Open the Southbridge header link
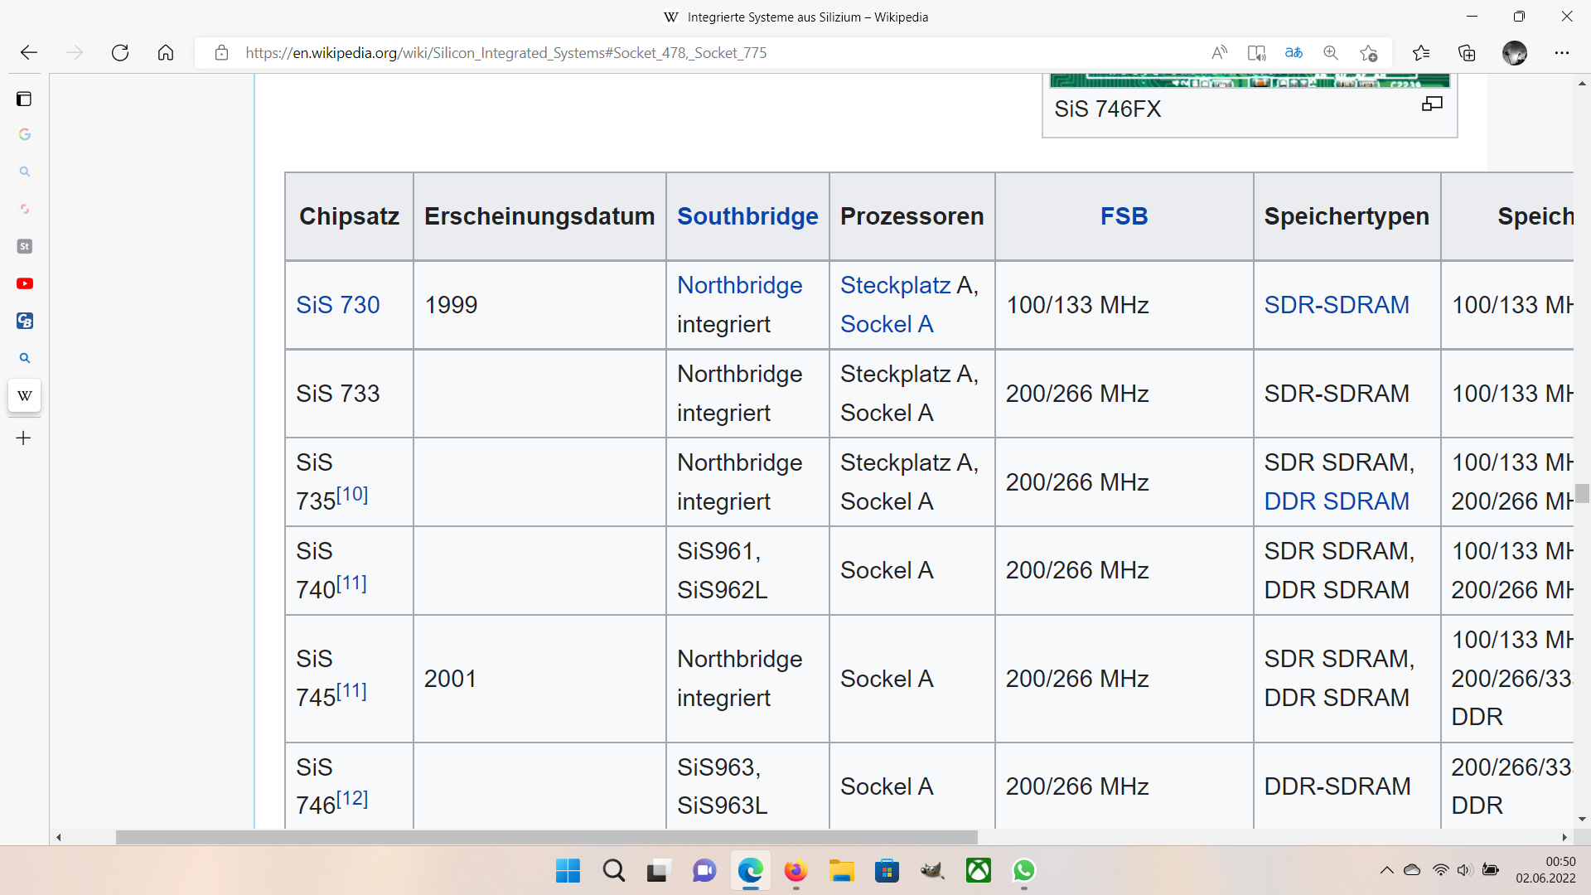The height and width of the screenshot is (895, 1591). point(747,216)
